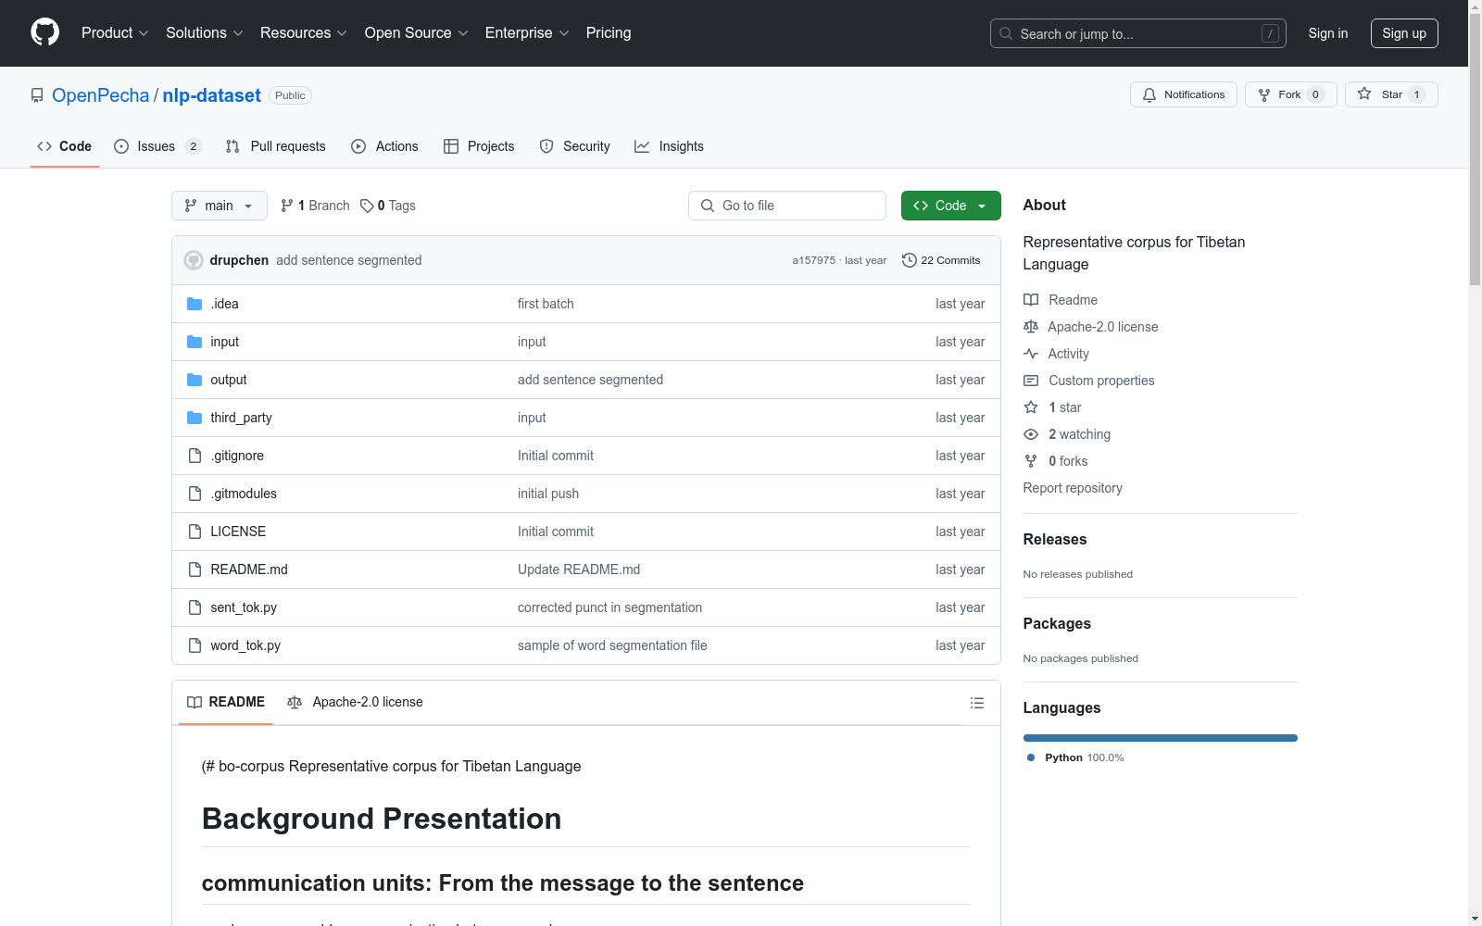
Task: Click the star icon next to 1 star
Action: pyautogui.click(x=1031, y=407)
